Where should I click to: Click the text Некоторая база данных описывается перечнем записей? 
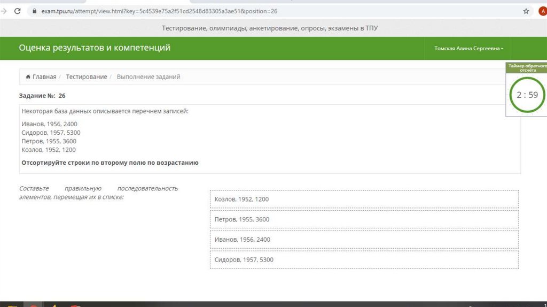pos(105,111)
